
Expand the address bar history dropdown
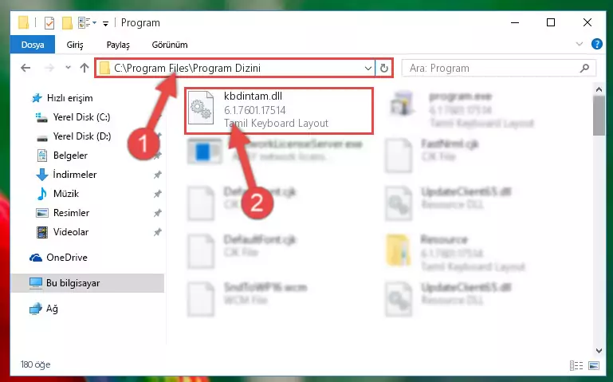click(x=367, y=69)
